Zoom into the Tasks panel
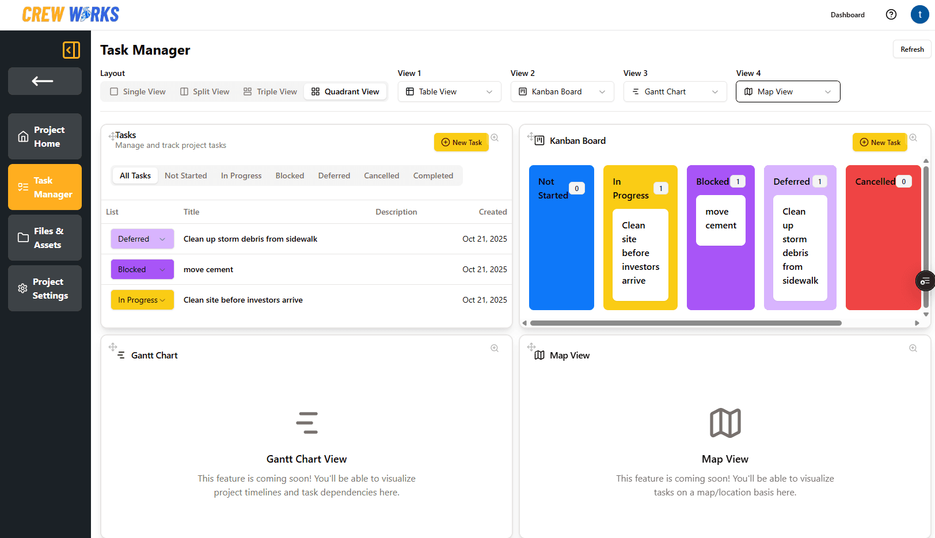This screenshot has width=935, height=538. coord(495,138)
